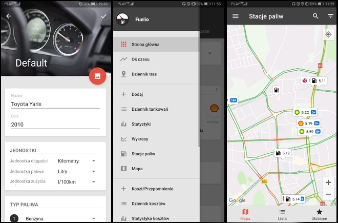Viewport: 338px width, 223px height.
Task: Tap the 10+ cluster marker on map
Action: [233, 100]
